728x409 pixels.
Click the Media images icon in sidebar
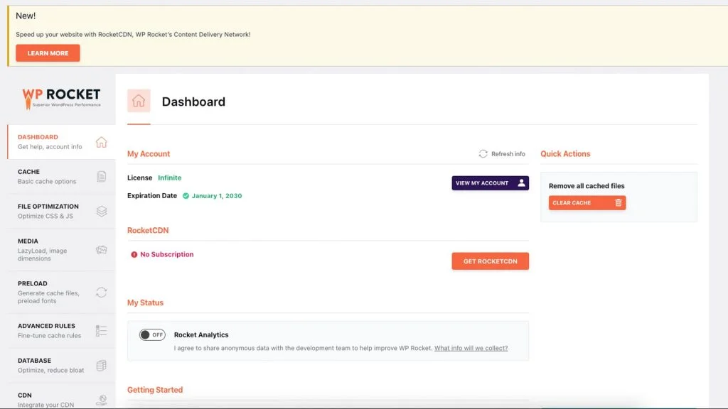click(101, 250)
